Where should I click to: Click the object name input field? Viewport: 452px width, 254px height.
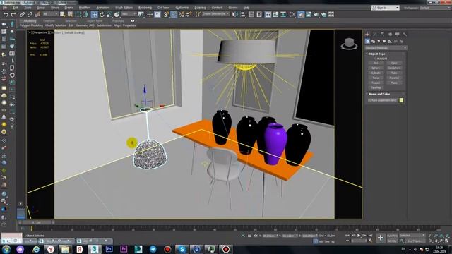click(x=383, y=100)
